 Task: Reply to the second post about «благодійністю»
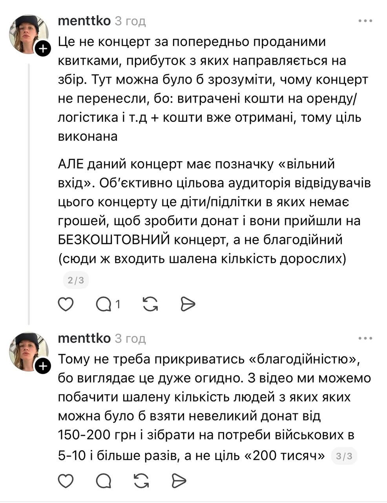103,480
